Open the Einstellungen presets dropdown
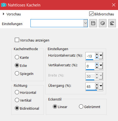The image size is (118, 121). 86,23
